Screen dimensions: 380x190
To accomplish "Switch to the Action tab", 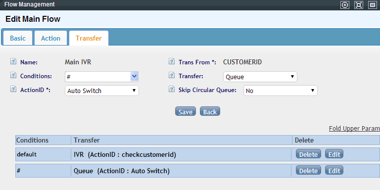I will pyautogui.click(x=50, y=38).
